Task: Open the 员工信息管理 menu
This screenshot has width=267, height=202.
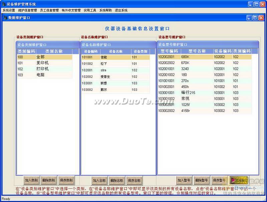Action: [x=49, y=10]
